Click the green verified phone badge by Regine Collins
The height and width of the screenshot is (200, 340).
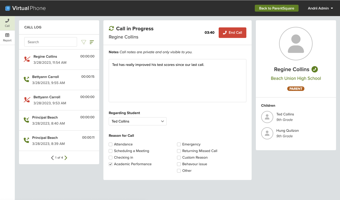point(314,69)
